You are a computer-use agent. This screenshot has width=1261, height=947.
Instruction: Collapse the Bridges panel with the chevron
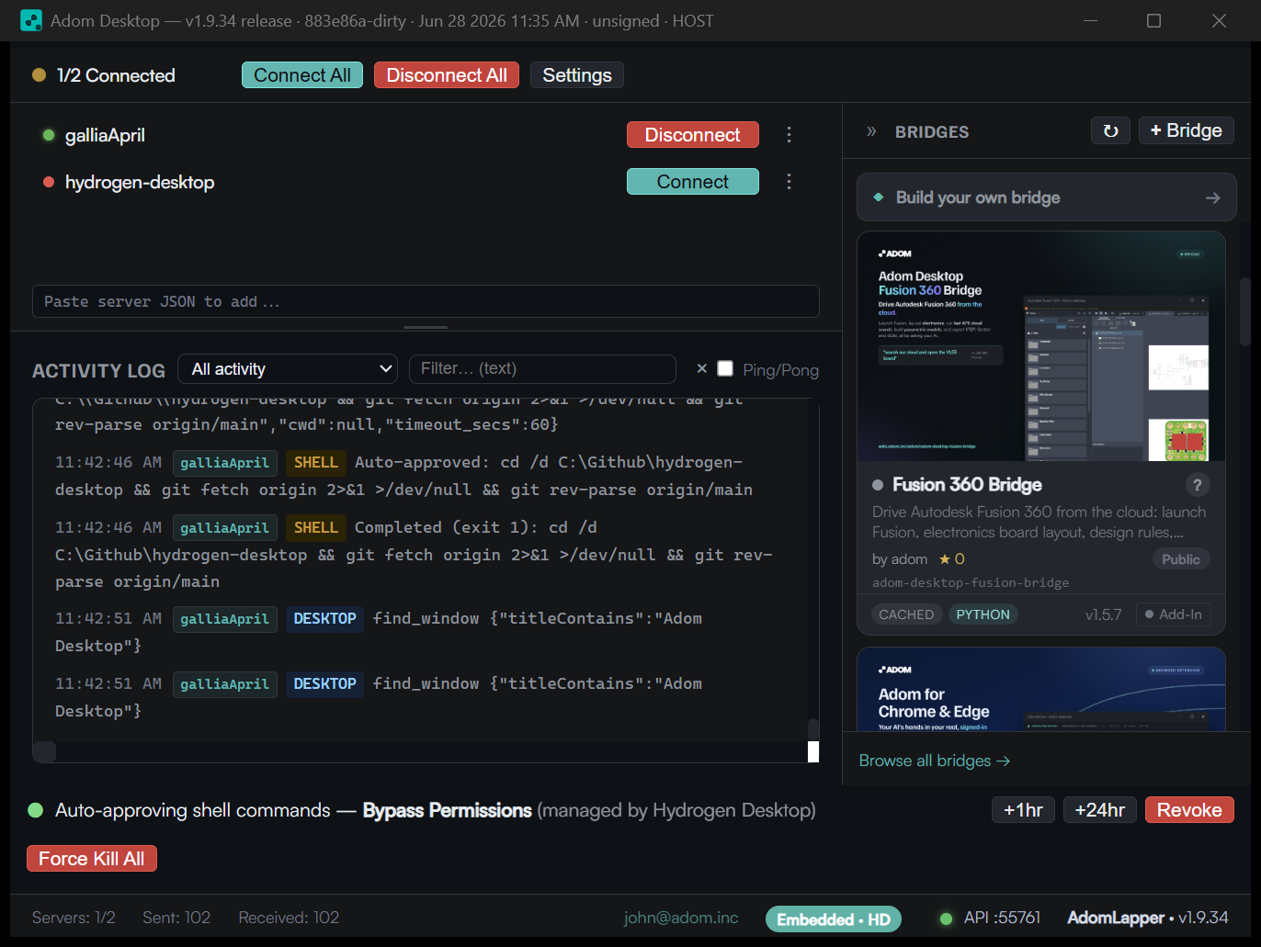[871, 131]
